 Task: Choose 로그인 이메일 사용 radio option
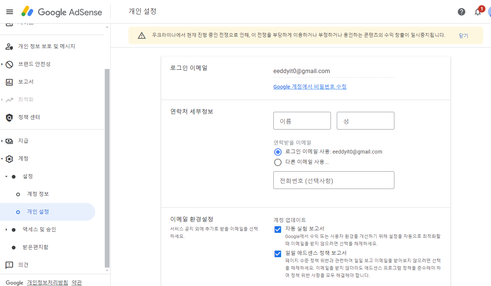(x=278, y=152)
